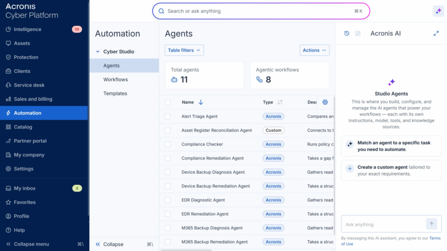
Task: Sort by Name using the down arrow
Action: (x=201, y=102)
